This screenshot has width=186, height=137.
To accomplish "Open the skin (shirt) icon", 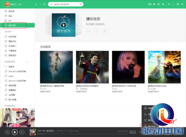I will coord(158,4).
